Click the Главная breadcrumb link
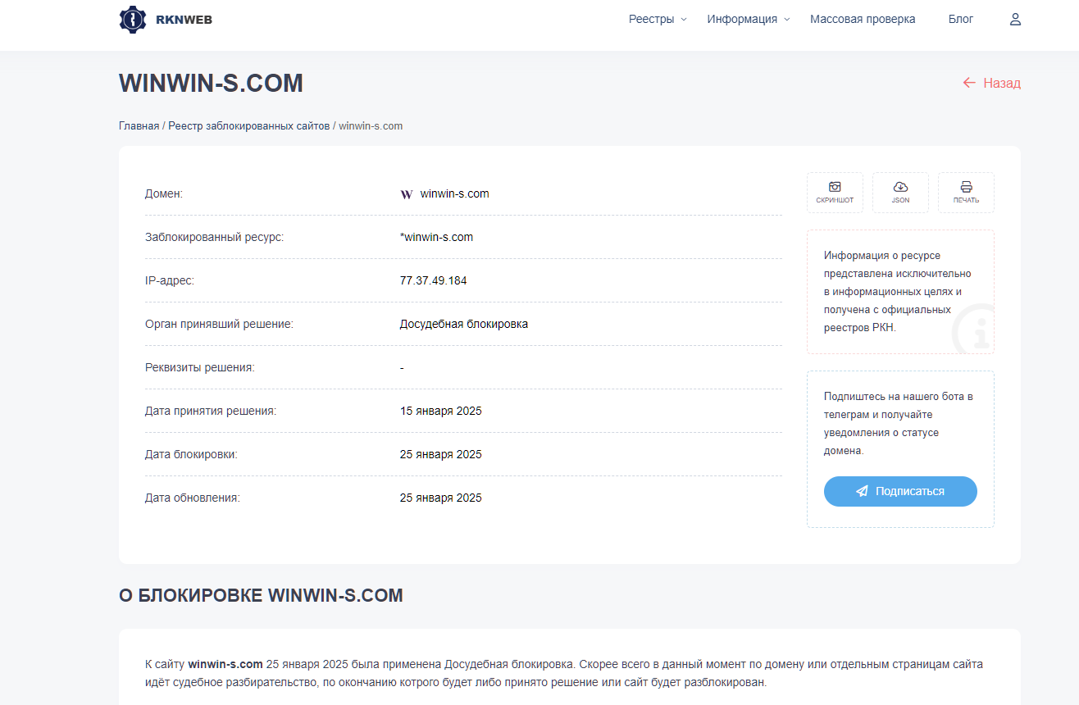 (x=139, y=126)
